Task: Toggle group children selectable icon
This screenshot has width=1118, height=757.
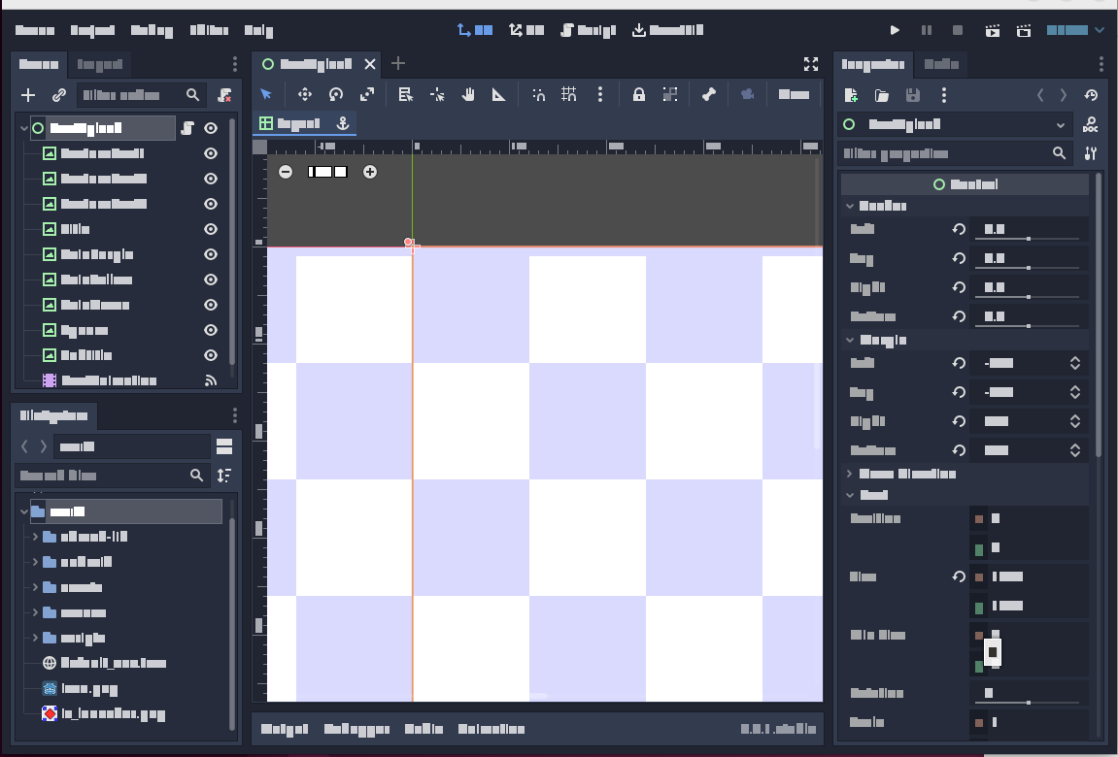Action: coord(670,94)
